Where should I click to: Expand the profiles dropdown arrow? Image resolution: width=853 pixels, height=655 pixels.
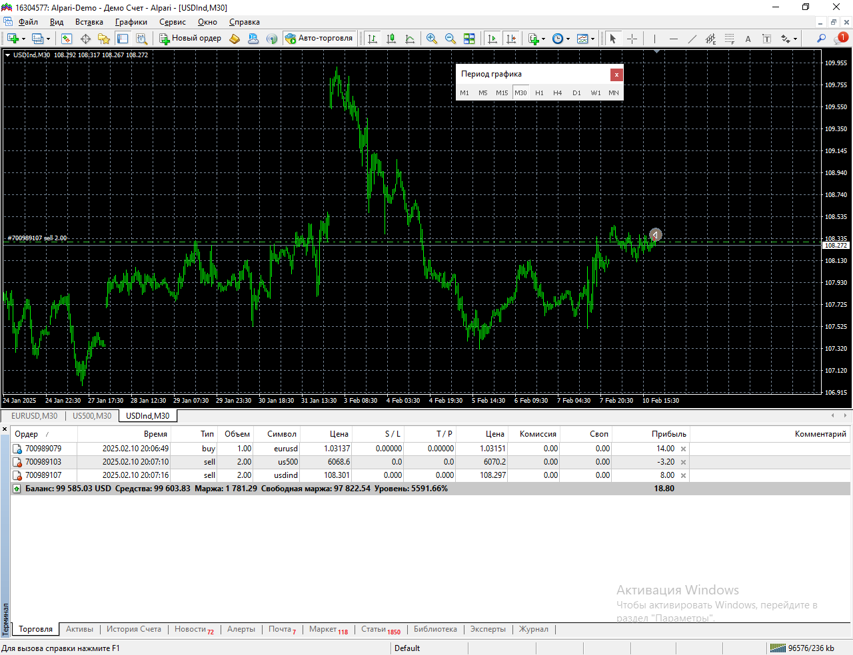[48, 39]
